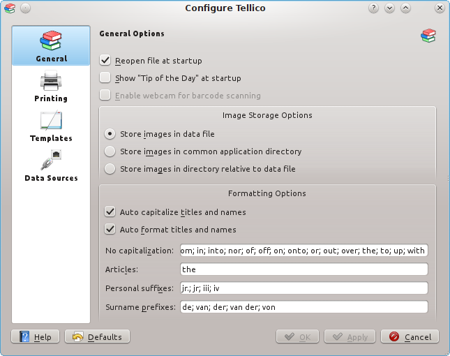Click the title bar help question mark
450x356 pixels.
pyautogui.click(x=374, y=8)
